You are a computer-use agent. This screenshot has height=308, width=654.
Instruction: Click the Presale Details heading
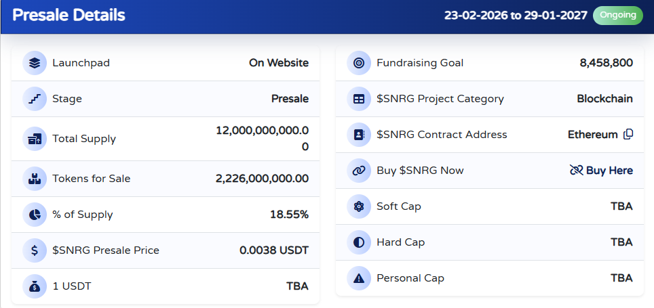(x=69, y=16)
